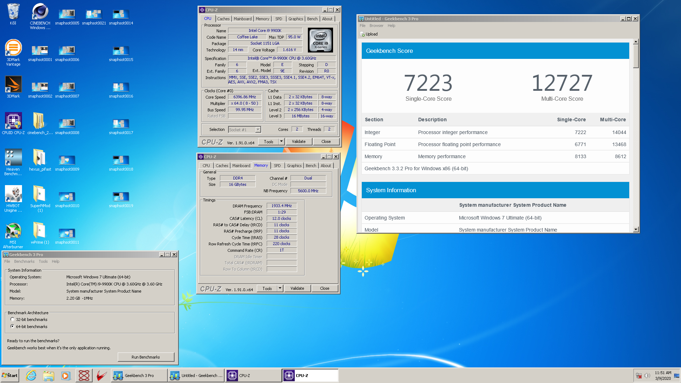This screenshot has width=681, height=383.
Task: Switch to Caches tab in top CPU-Z
Action: pyautogui.click(x=223, y=19)
